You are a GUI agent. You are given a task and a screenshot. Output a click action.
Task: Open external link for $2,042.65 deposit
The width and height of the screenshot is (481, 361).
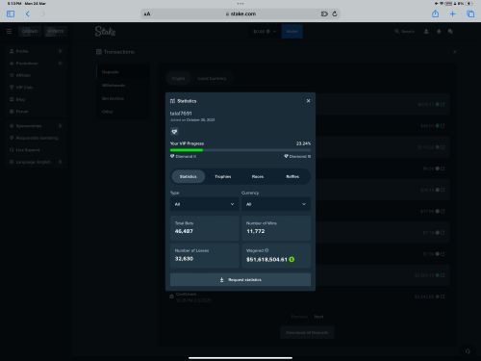pyautogui.click(x=443, y=297)
